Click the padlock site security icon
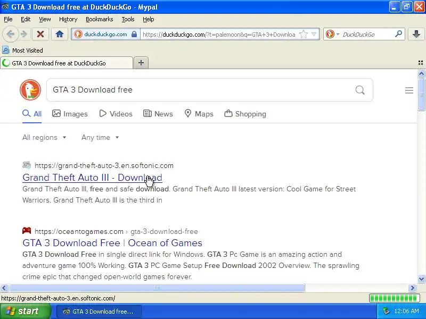This screenshot has height=319, width=426. coord(134,34)
